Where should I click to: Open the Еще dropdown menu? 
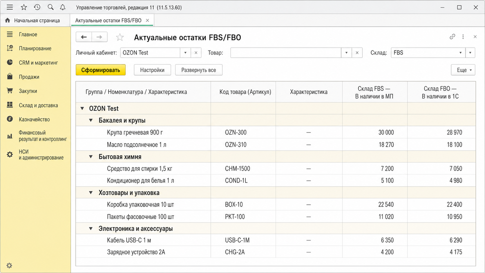tap(463, 70)
